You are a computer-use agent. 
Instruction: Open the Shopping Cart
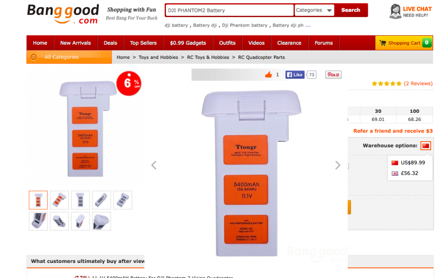(404, 43)
